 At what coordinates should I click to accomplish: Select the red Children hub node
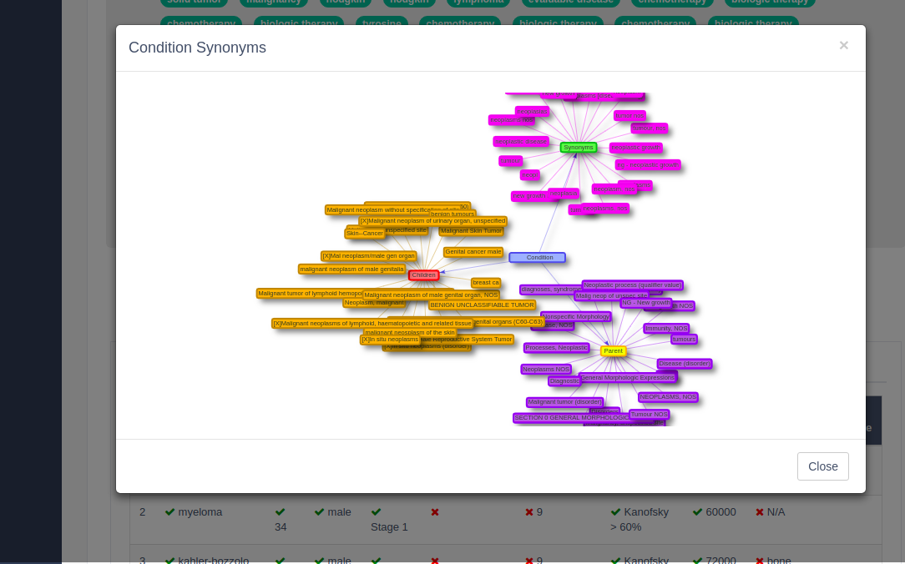(x=423, y=275)
